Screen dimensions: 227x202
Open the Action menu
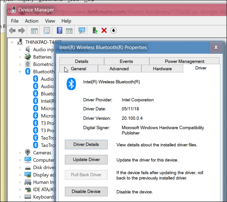tap(31, 21)
